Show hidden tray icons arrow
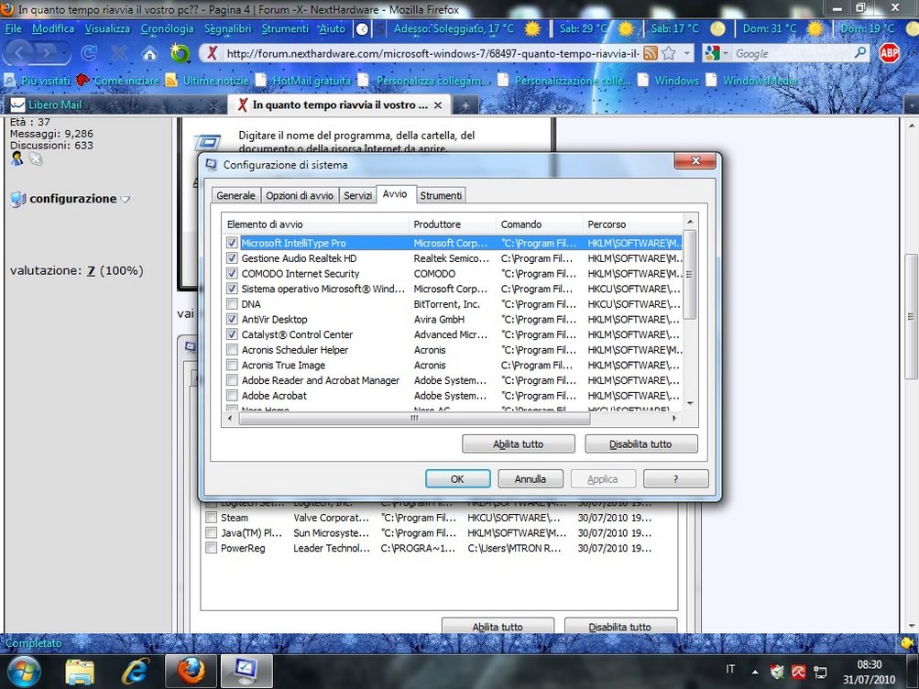This screenshot has width=919, height=689. point(755,672)
